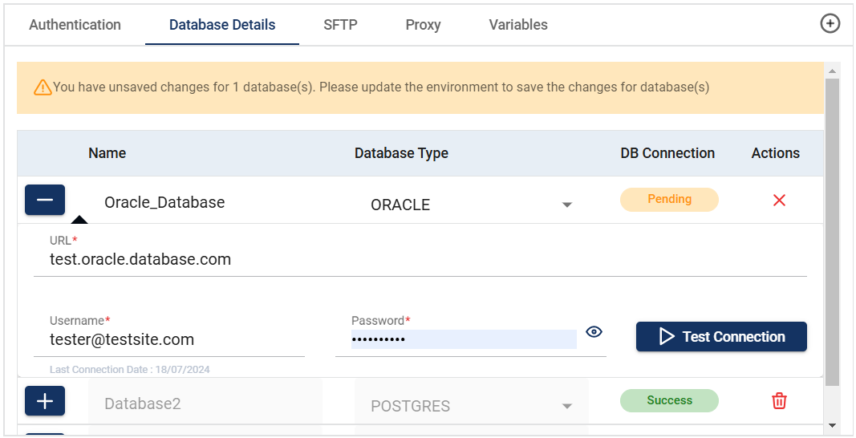This screenshot has height=438, width=856.
Task: Switch to the Authentication tab
Action: point(75,25)
